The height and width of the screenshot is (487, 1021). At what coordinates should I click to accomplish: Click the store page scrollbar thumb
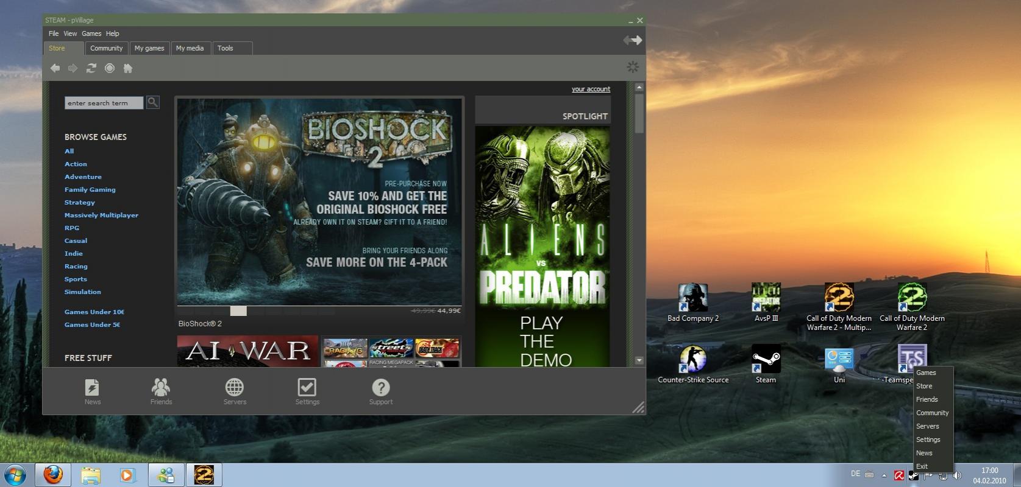click(x=639, y=113)
